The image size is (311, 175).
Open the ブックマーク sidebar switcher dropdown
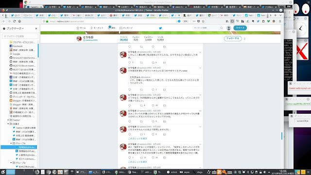(x=13, y=28)
